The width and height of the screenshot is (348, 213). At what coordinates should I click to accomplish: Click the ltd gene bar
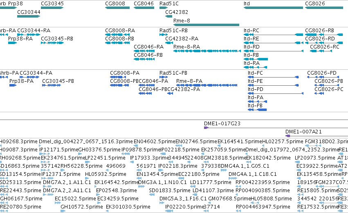(273, 8)
